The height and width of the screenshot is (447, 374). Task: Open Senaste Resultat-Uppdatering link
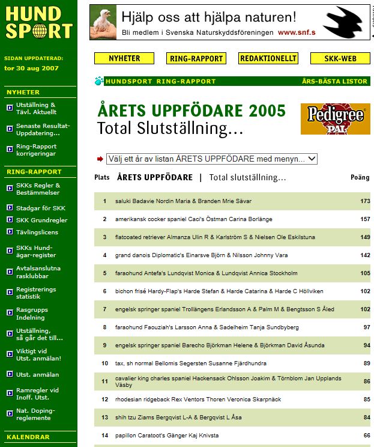pos(43,129)
